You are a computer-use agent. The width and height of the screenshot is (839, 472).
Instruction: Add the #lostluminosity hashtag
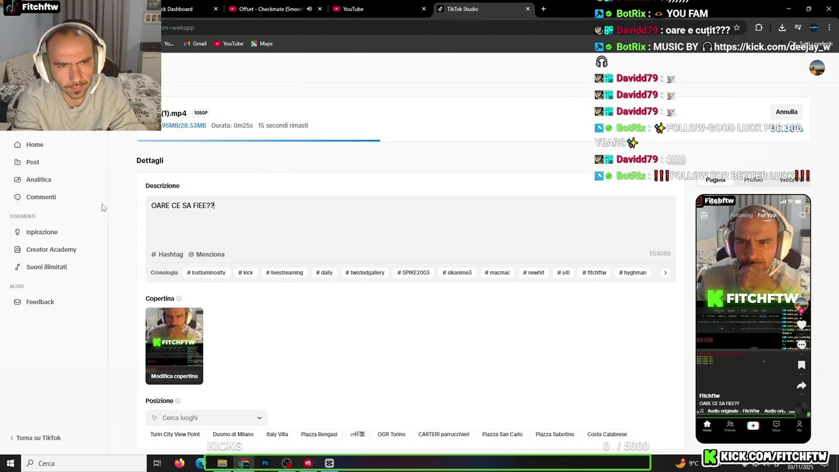pyautogui.click(x=206, y=273)
